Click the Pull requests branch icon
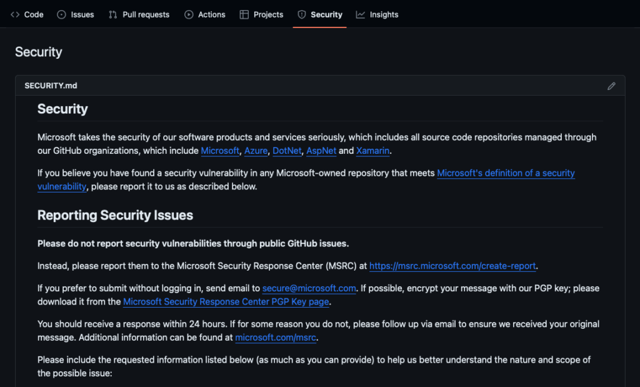The width and height of the screenshot is (640, 387). coord(112,14)
